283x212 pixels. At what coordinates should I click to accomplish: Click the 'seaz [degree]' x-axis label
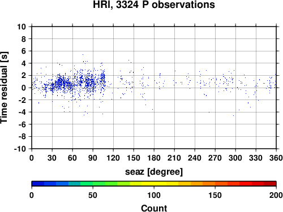coord(154,172)
